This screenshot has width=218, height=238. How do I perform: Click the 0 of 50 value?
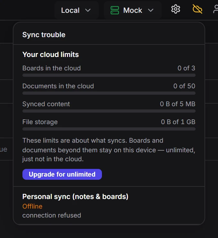pyautogui.click(x=184, y=86)
